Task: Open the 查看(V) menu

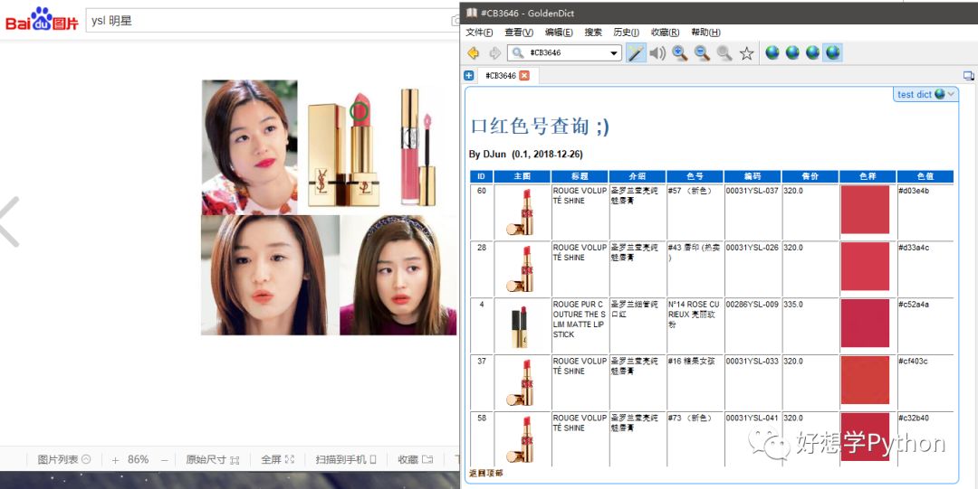Action: pyautogui.click(x=519, y=33)
